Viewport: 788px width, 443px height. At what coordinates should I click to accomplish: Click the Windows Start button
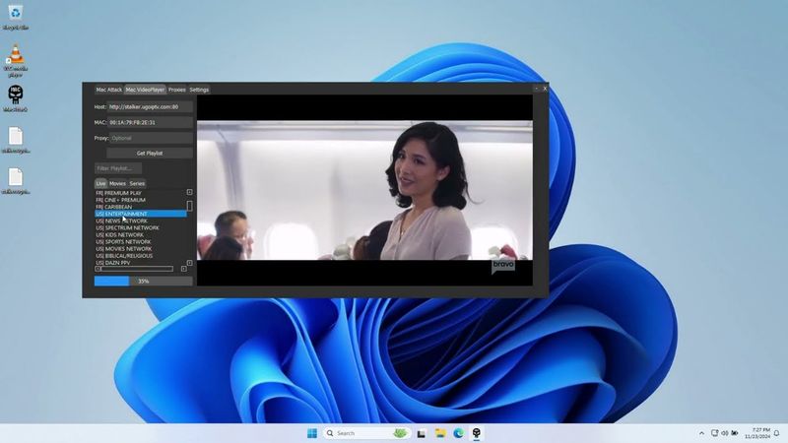(312, 433)
